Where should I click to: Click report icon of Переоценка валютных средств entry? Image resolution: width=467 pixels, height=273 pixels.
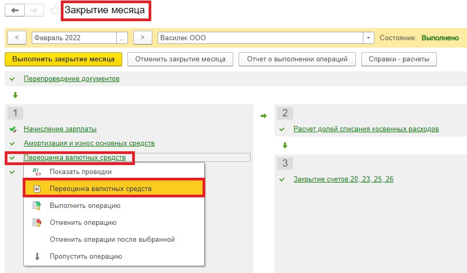point(37,189)
